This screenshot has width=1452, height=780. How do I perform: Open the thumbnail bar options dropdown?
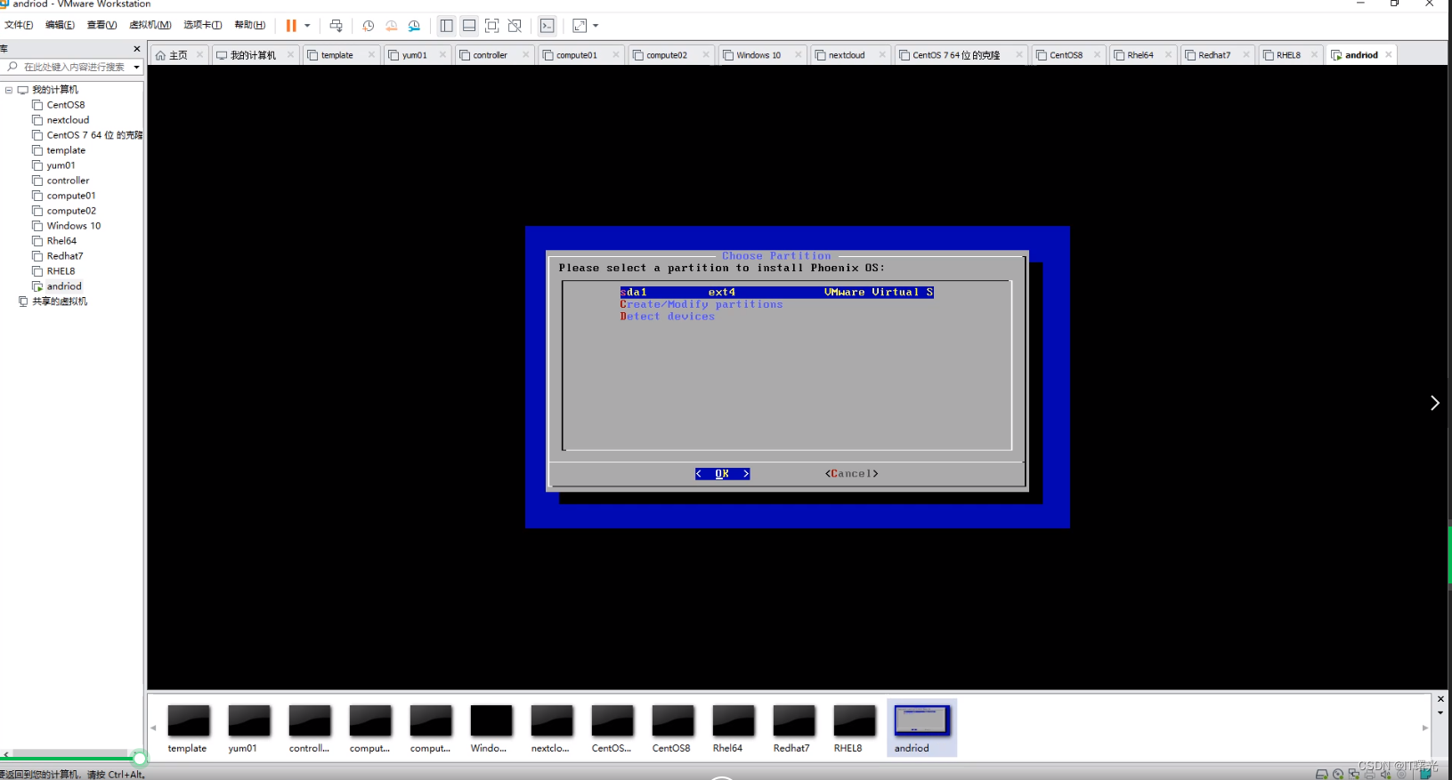pyautogui.click(x=1440, y=712)
